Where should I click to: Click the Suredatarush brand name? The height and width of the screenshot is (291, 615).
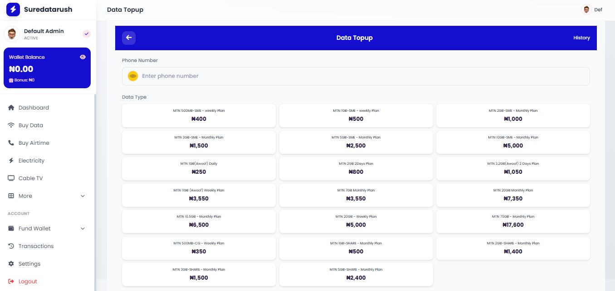pyautogui.click(x=48, y=10)
